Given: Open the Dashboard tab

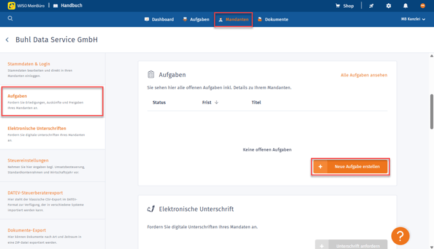Looking at the screenshot, I should (159, 19).
